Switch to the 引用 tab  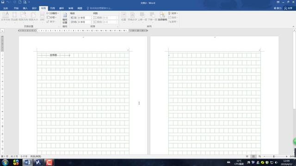pos(52,8)
